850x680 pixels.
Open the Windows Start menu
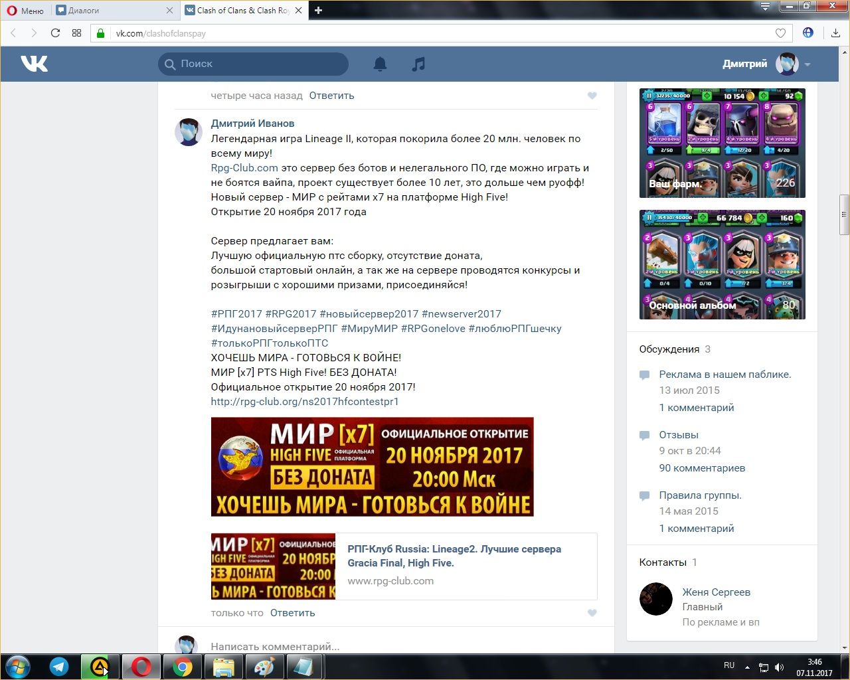point(17,667)
